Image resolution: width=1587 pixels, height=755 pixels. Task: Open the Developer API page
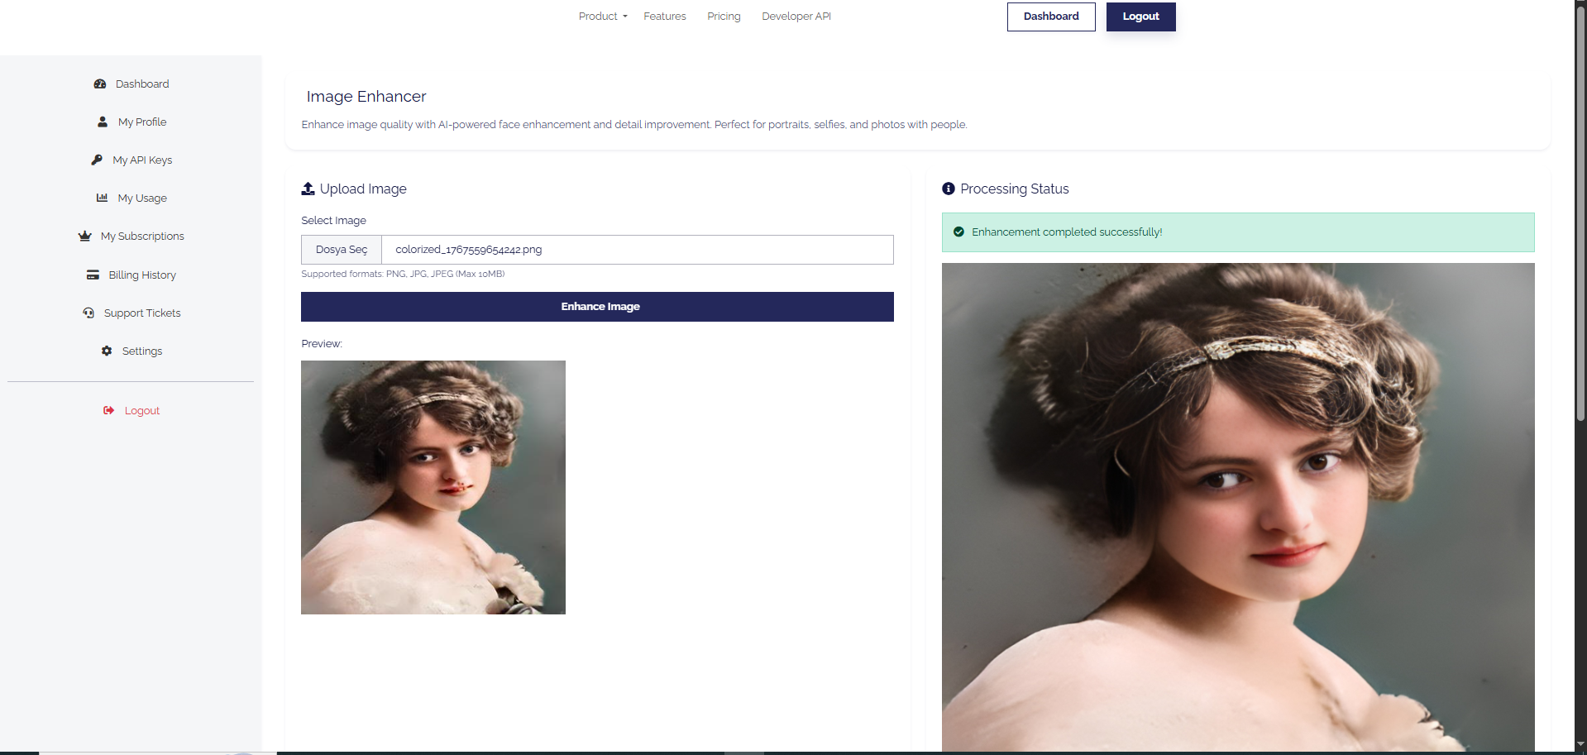[796, 17]
